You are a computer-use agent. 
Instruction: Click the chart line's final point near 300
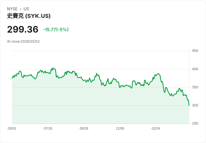pyautogui.click(x=189, y=105)
